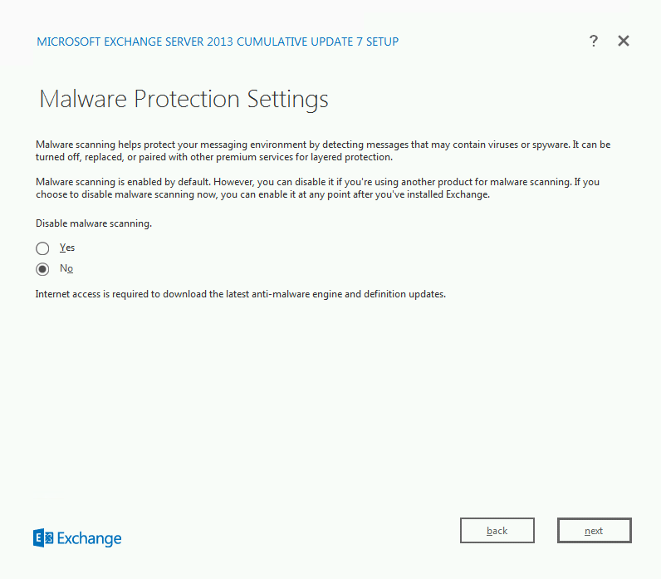Go to previous page with back button
Viewport: 661px width, 579px height.
click(x=497, y=531)
